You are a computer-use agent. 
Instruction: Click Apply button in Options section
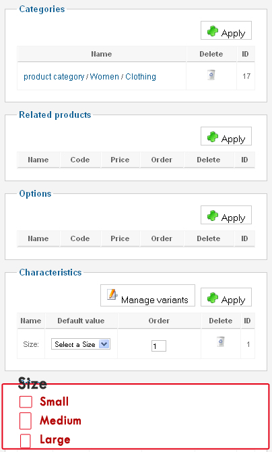(226, 215)
